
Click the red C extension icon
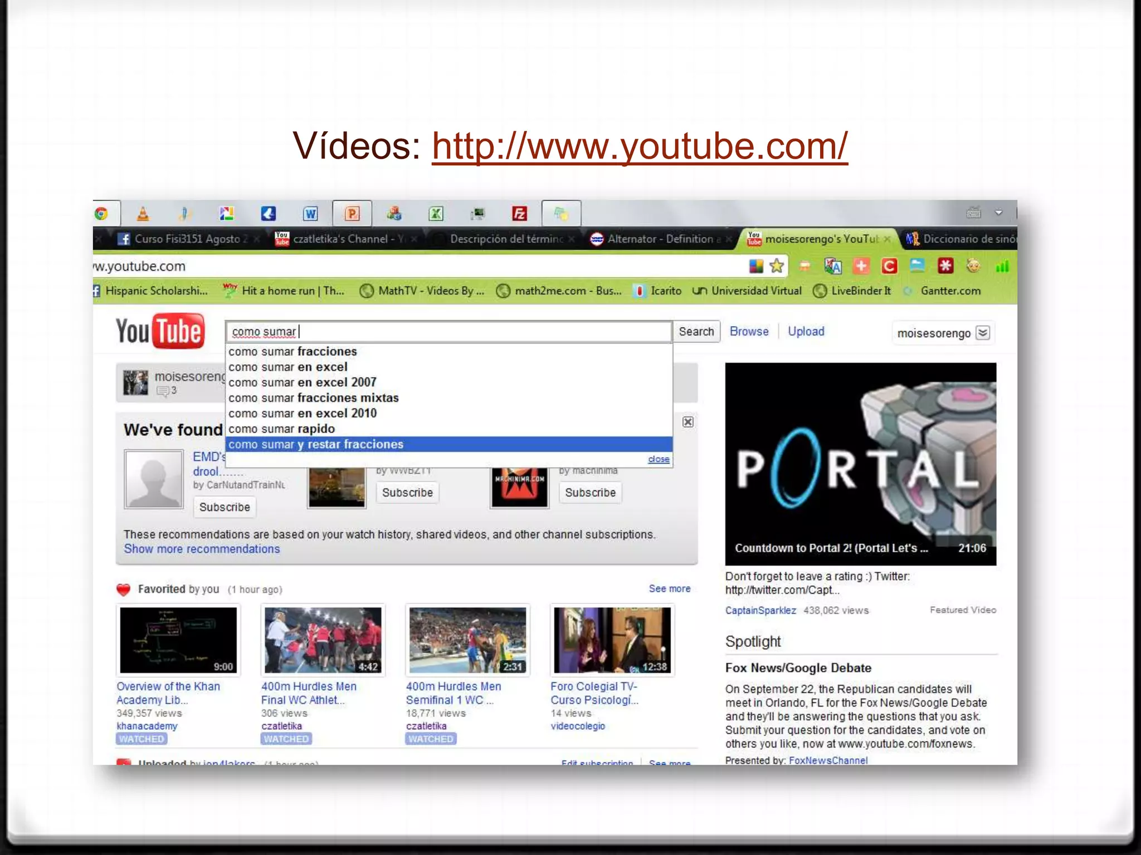pos(889,266)
